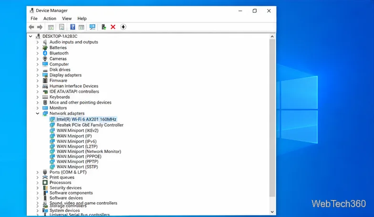Click the Bluetooth category icon
This screenshot has height=217, width=374.
[45, 53]
